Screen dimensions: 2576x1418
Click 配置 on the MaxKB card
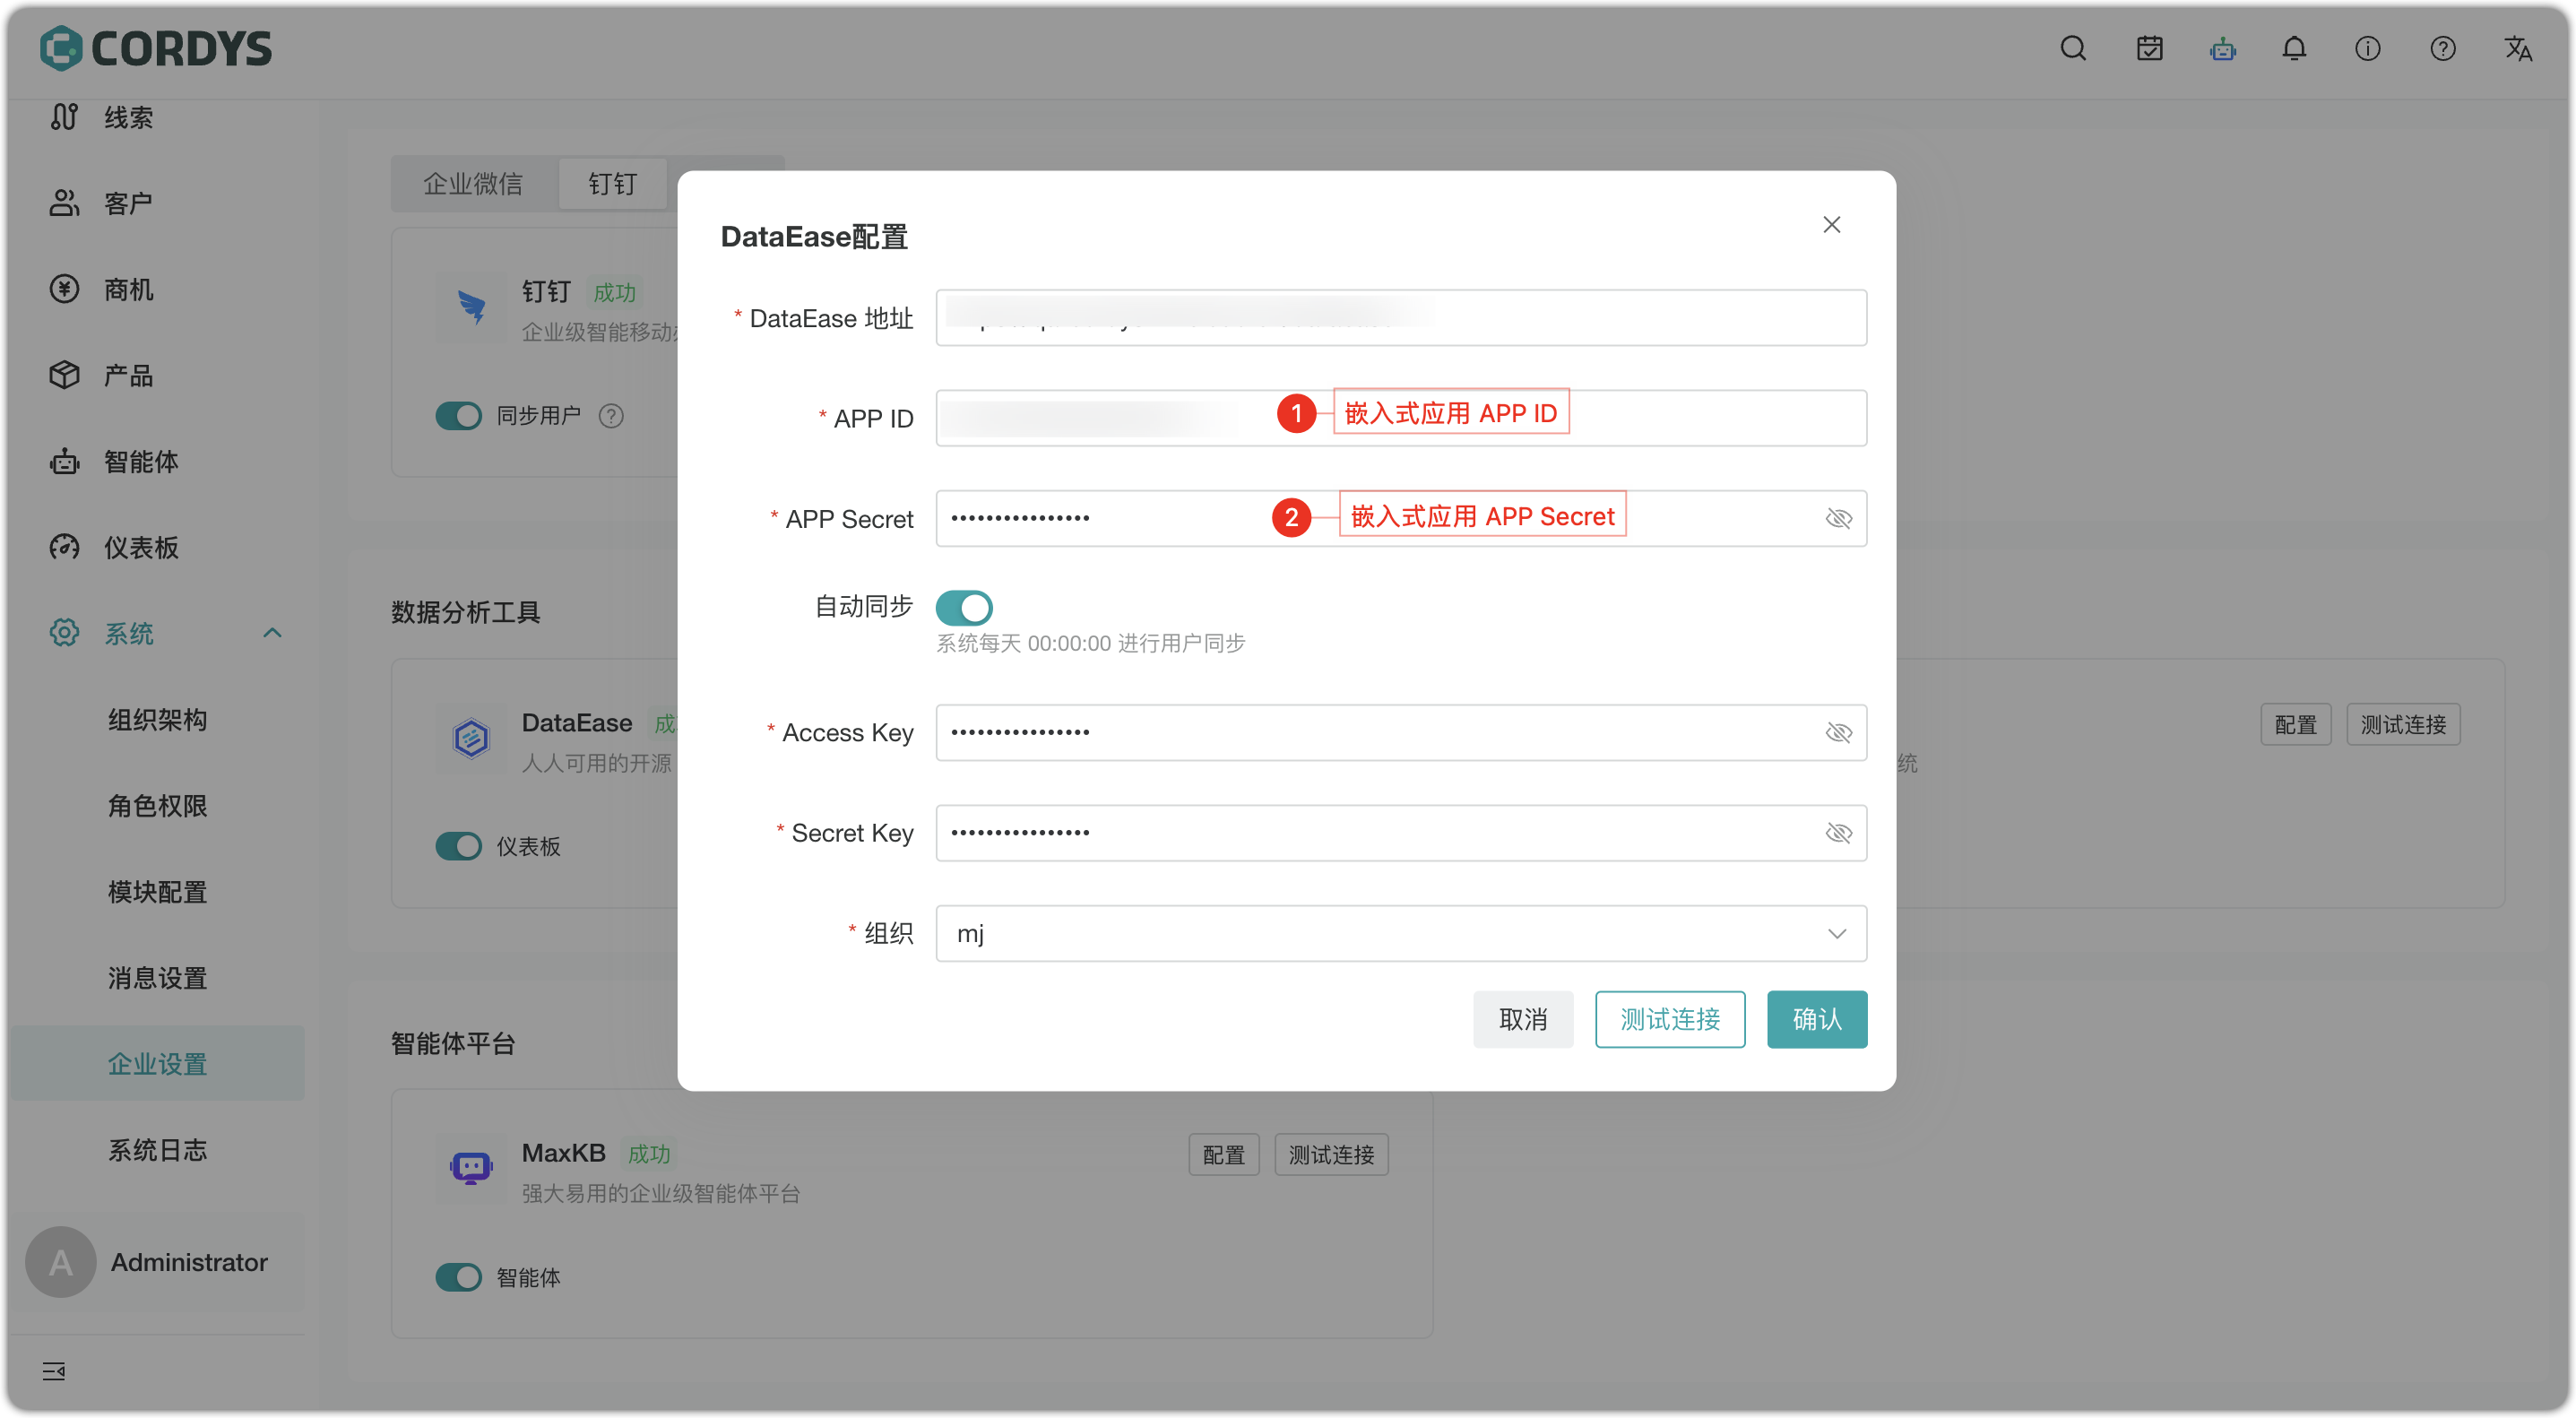[x=1223, y=1155]
